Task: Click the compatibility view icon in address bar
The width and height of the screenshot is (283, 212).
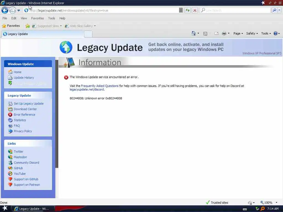Action: (181, 10)
